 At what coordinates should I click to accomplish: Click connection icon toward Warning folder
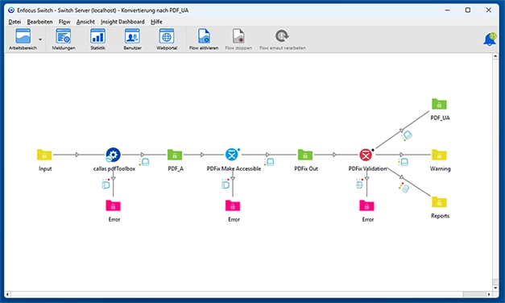coord(404,162)
